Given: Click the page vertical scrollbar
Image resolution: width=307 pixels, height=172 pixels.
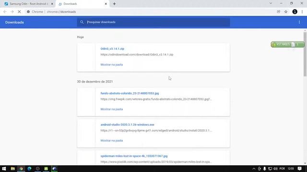Looking at the screenshot, I should click(x=305, y=54).
